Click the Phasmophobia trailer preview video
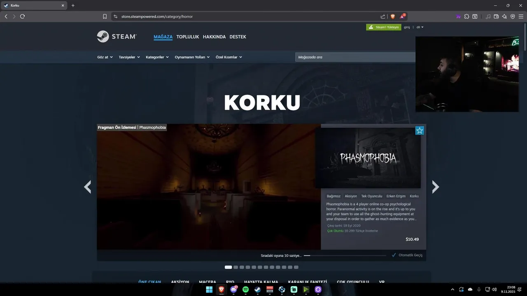 click(209, 187)
